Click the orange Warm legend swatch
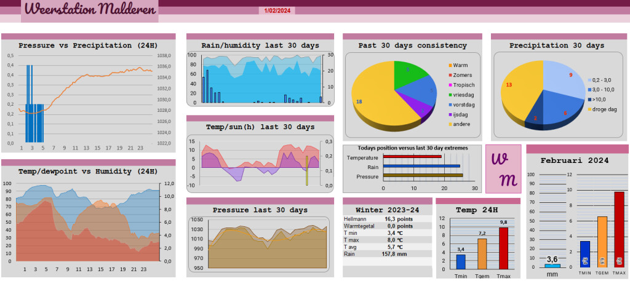The height and width of the screenshot is (281, 630). pos(450,65)
